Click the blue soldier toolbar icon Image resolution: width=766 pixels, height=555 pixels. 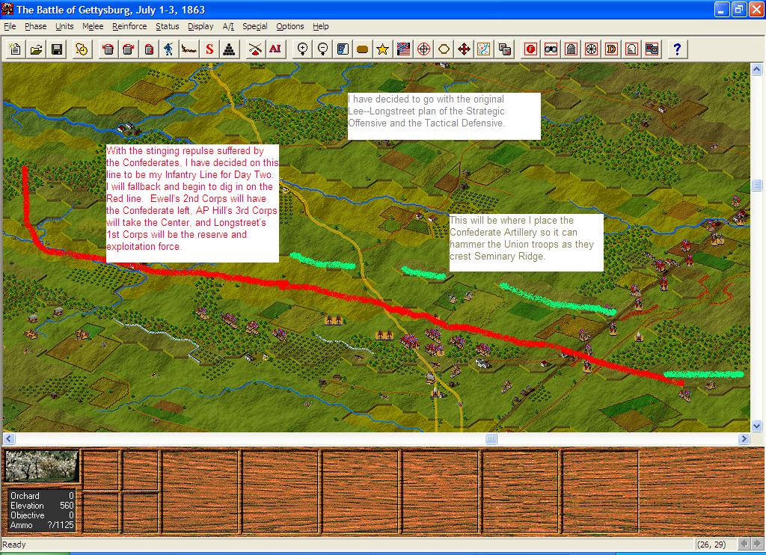(x=168, y=49)
